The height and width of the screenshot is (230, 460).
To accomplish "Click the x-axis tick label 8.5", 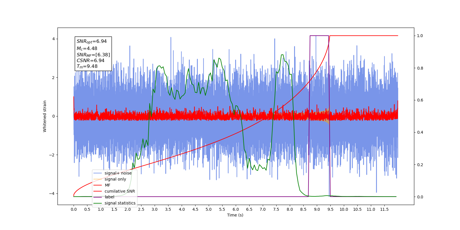I will pos(303,209).
